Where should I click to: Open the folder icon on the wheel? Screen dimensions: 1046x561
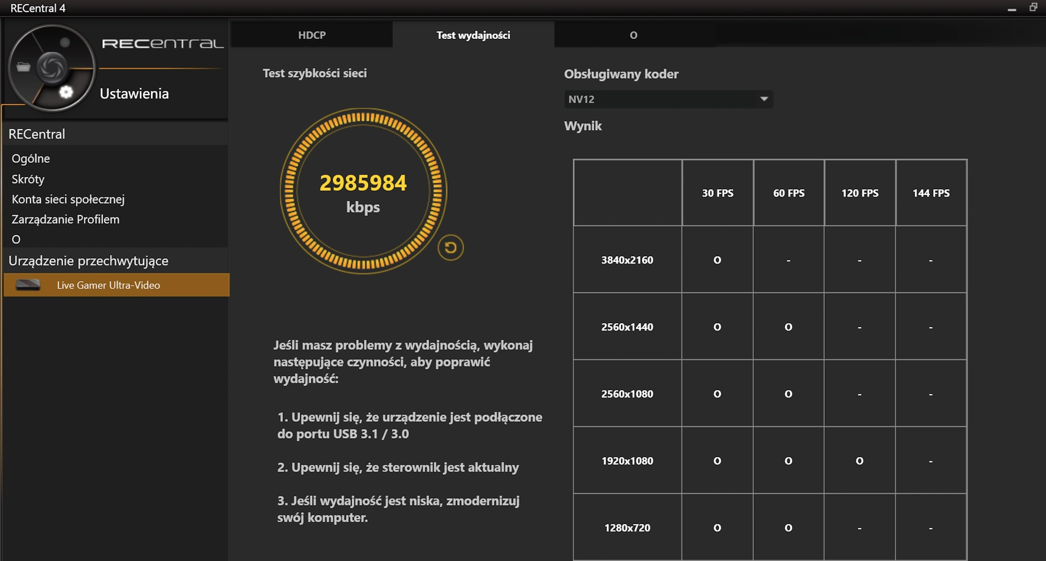point(24,67)
